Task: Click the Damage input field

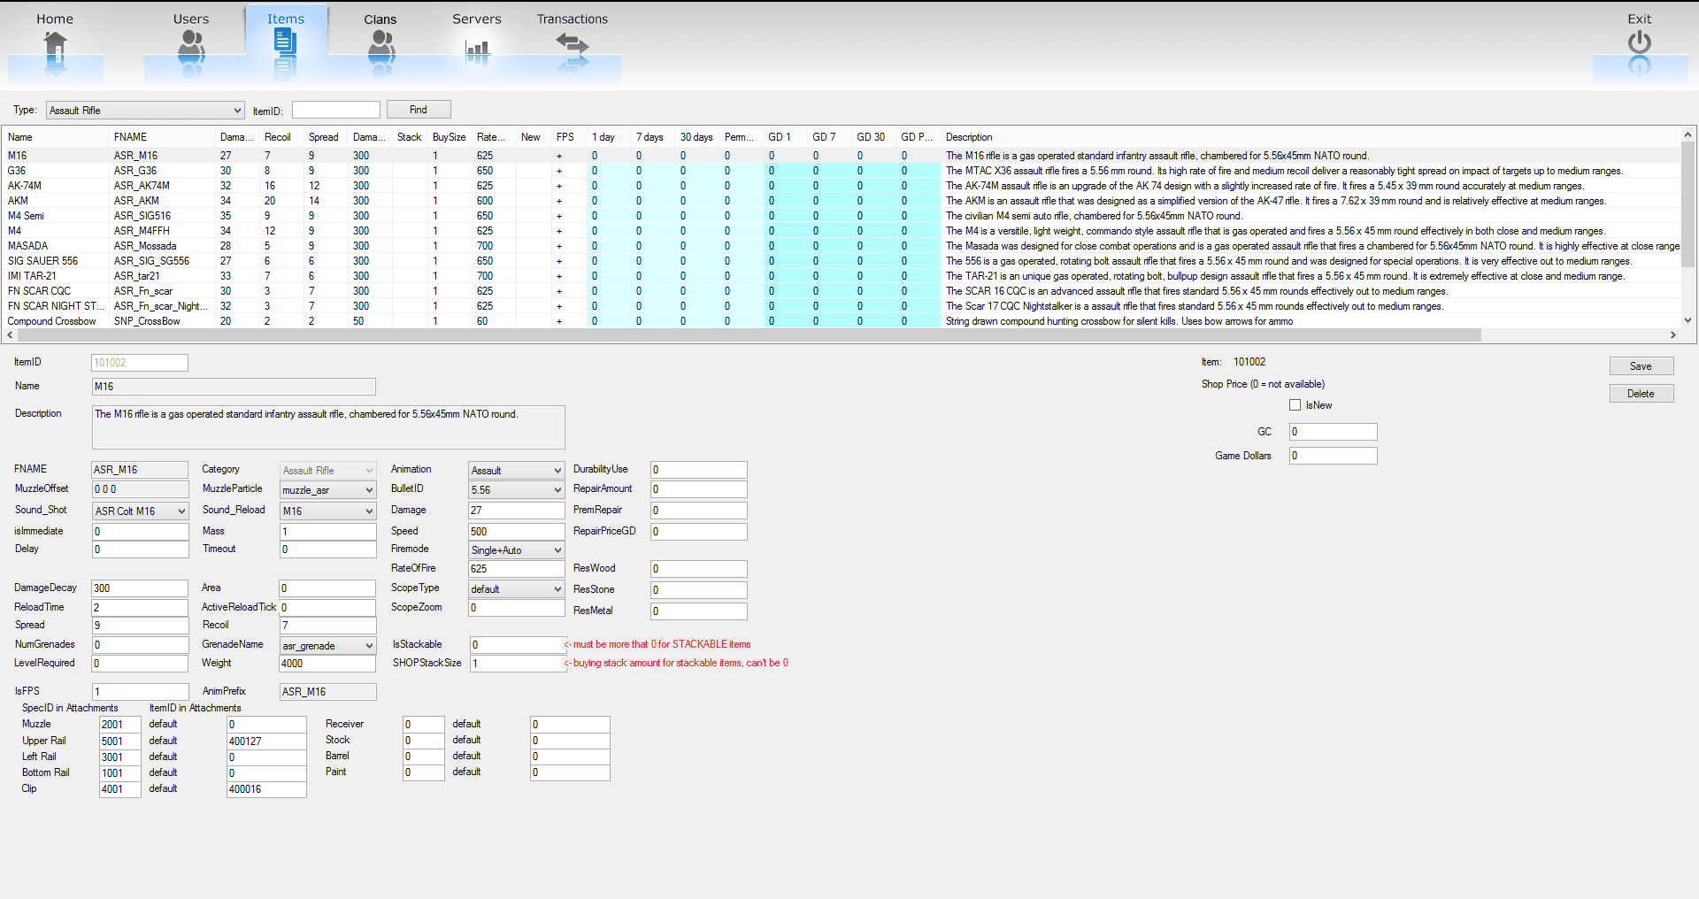Action: (517, 511)
